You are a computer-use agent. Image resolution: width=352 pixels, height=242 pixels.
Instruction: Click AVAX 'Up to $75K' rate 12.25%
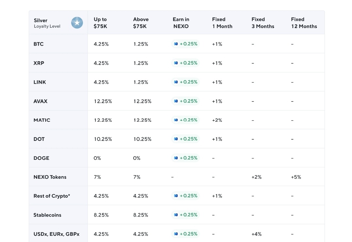click(103, 101)
